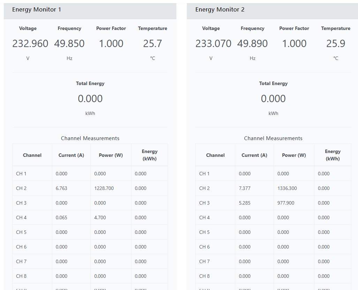Click Monitor 1 Channel Measurements caption
The image size is (358, 290).
point(90,138)
